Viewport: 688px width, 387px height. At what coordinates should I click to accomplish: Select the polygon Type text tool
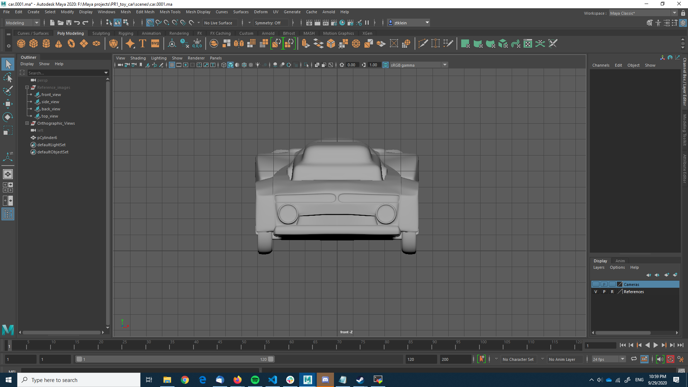143,44
